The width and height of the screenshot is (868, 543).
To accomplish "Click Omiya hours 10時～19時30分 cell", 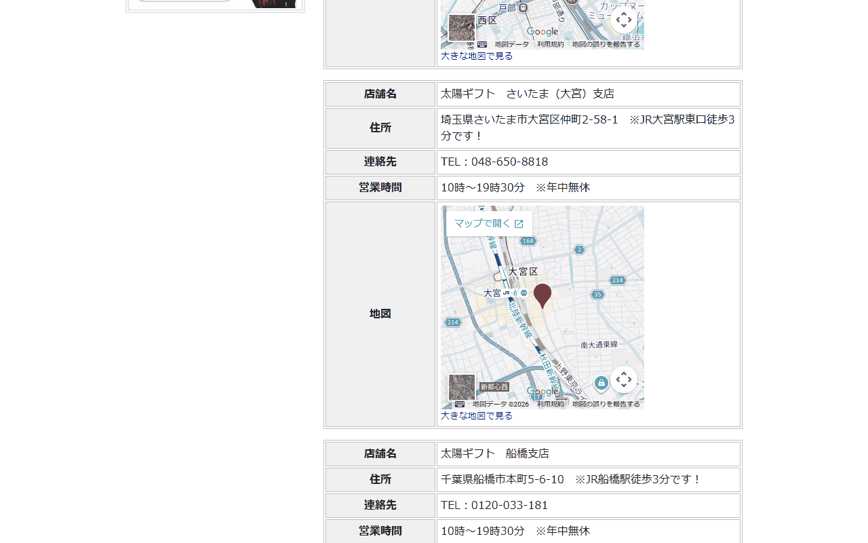I will (x=589, y=188).
